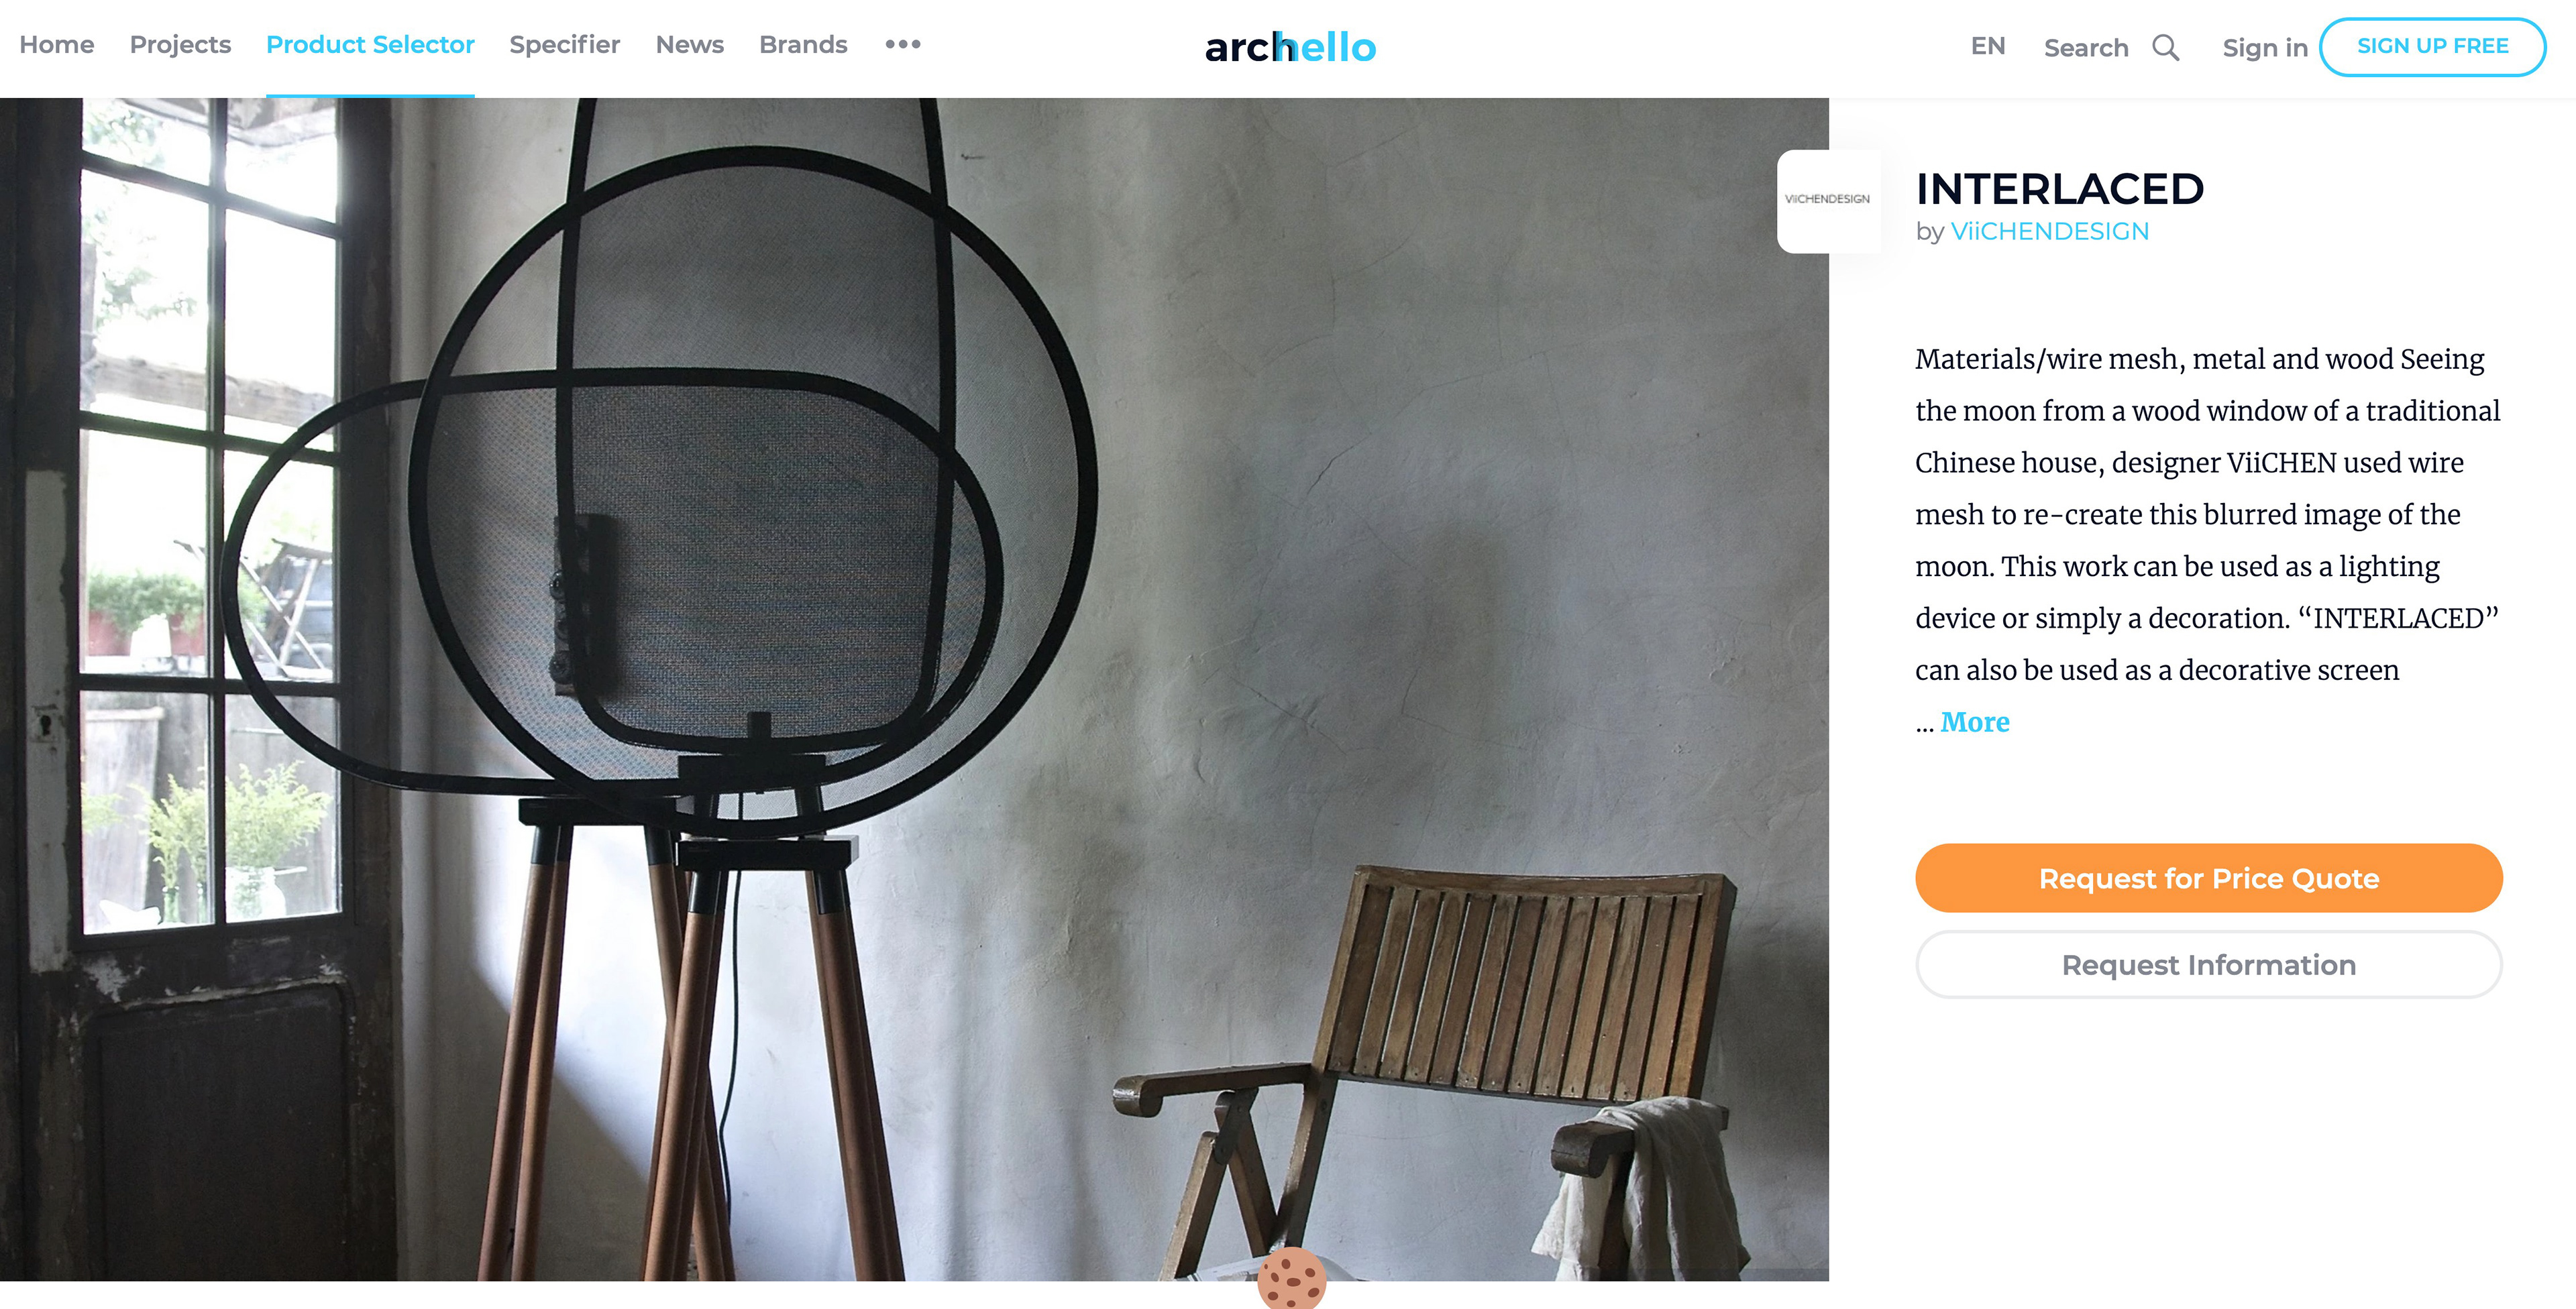Viewport: 2576px width, 1309px height.
Task: Open the Brands menu item
Action: 803,45
